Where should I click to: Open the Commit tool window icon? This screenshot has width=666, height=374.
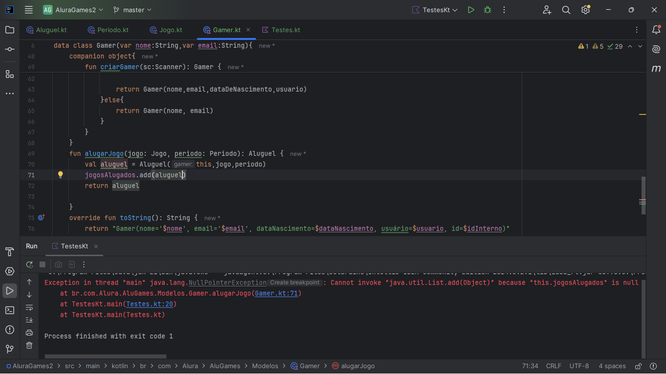coord(10,49)
